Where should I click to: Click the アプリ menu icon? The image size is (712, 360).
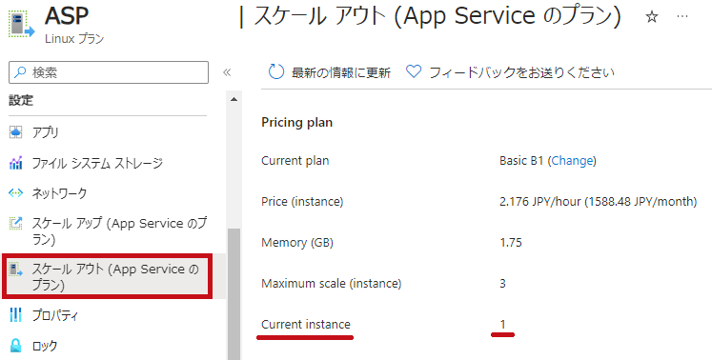pos(16,132)
